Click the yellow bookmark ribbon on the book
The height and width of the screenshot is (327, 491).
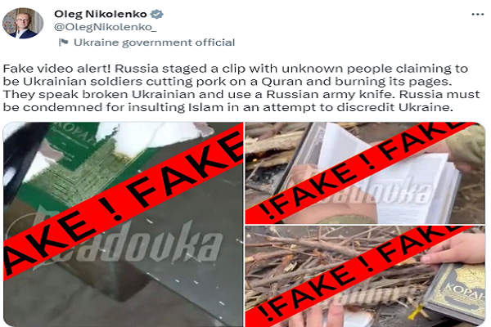(x=418, y=311)
